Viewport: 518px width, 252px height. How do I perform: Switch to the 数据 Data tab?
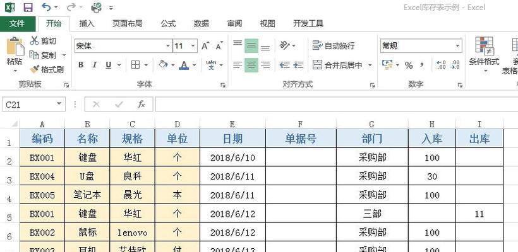pyautogui.click(x=201, y=24)
